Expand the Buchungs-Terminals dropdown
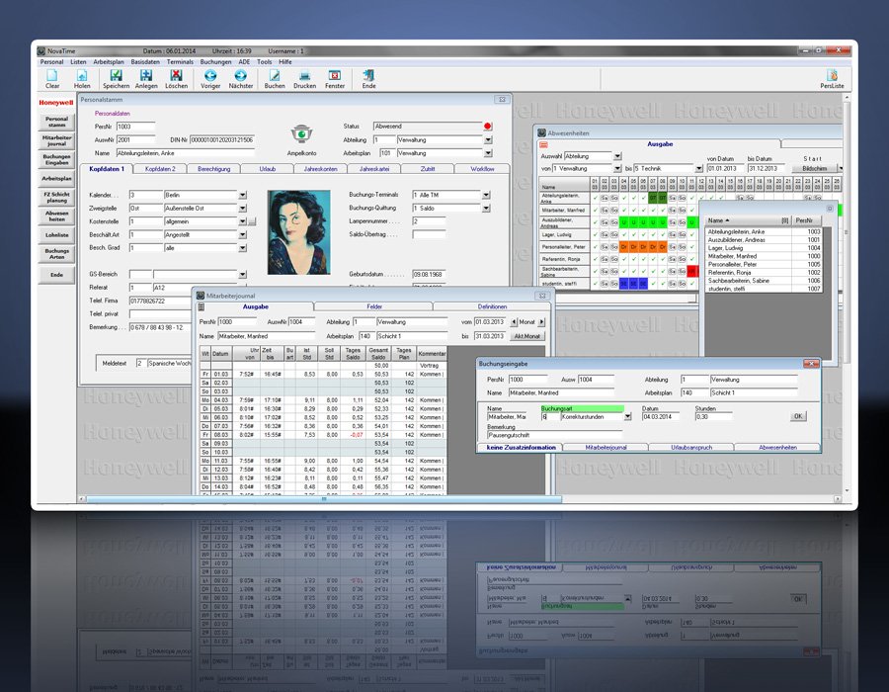The height and width of the screenshot is (692, 889). [x=486, y=195]
